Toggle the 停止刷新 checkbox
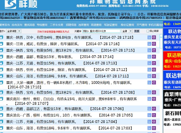Screen dimensions: 181x133 click(x=148, y=31)
